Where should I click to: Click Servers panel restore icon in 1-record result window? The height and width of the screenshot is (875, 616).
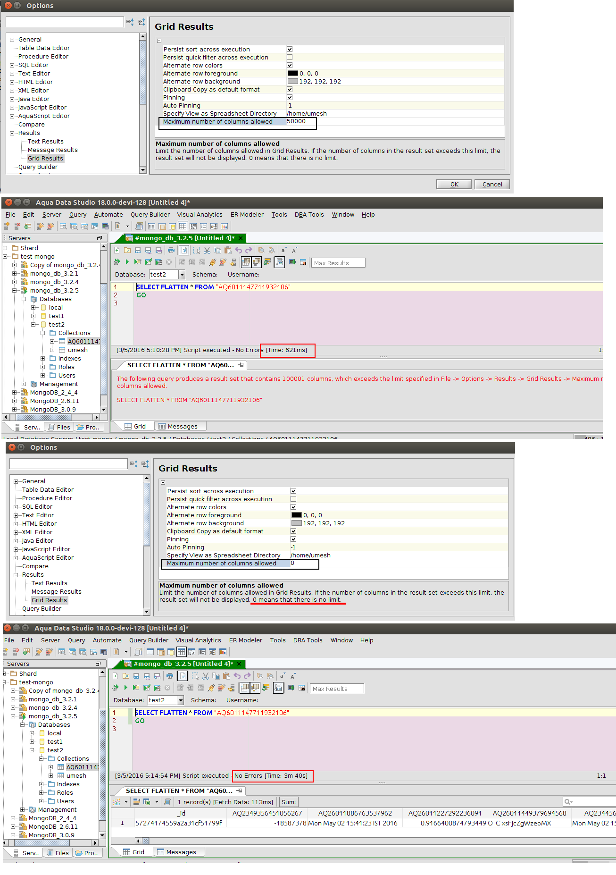click(x=98, y=664)
